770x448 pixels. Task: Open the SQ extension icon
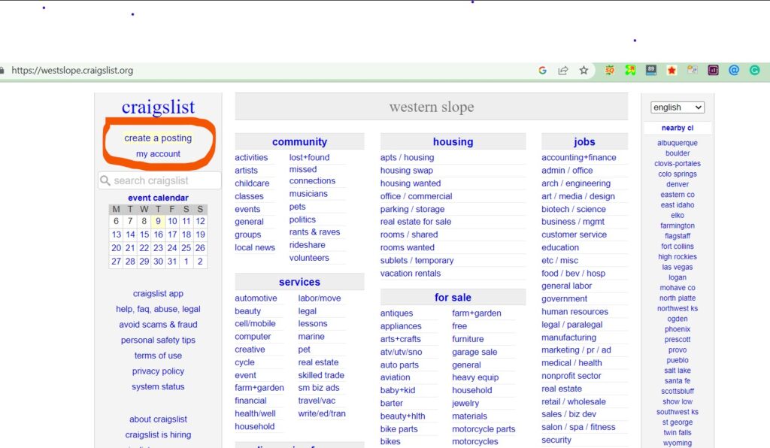pos(609,70)
